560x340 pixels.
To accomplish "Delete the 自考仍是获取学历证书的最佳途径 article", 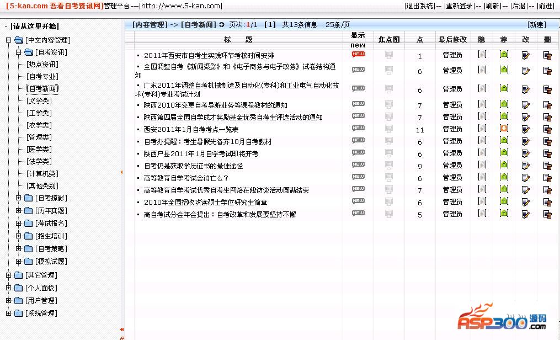I will [547, 166].
